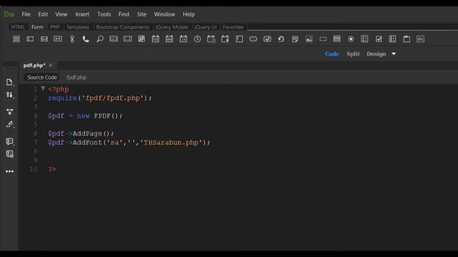
Task: Insert a Search field icon
Action: click(x=100, y=39)
